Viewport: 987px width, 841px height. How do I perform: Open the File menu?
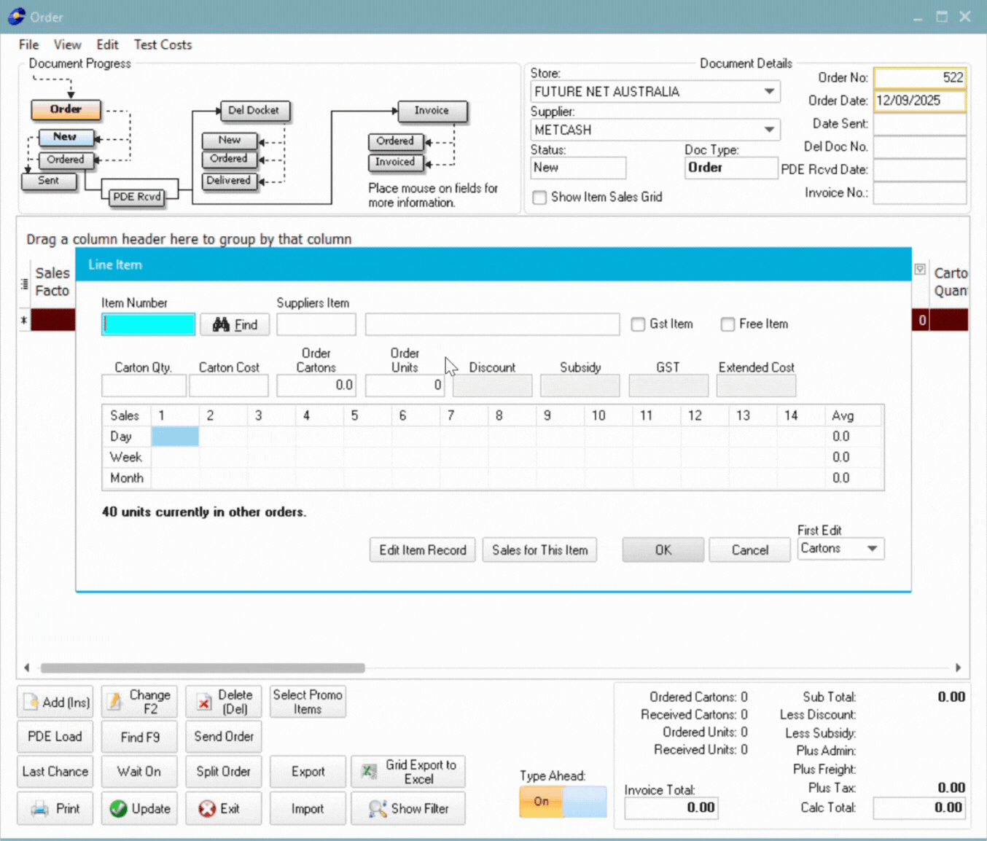28,44
